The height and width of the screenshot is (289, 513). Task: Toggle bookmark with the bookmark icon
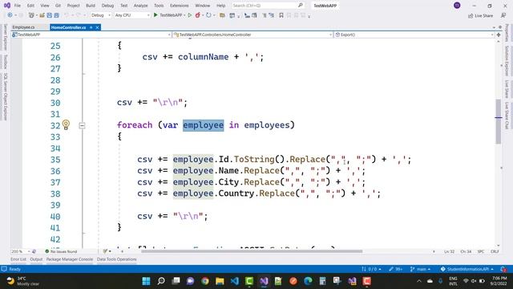click(x=281, y=15)
